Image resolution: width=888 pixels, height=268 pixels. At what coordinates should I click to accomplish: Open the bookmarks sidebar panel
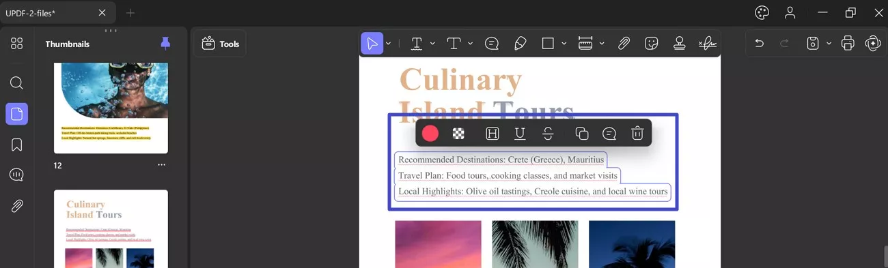coord(17,145)
